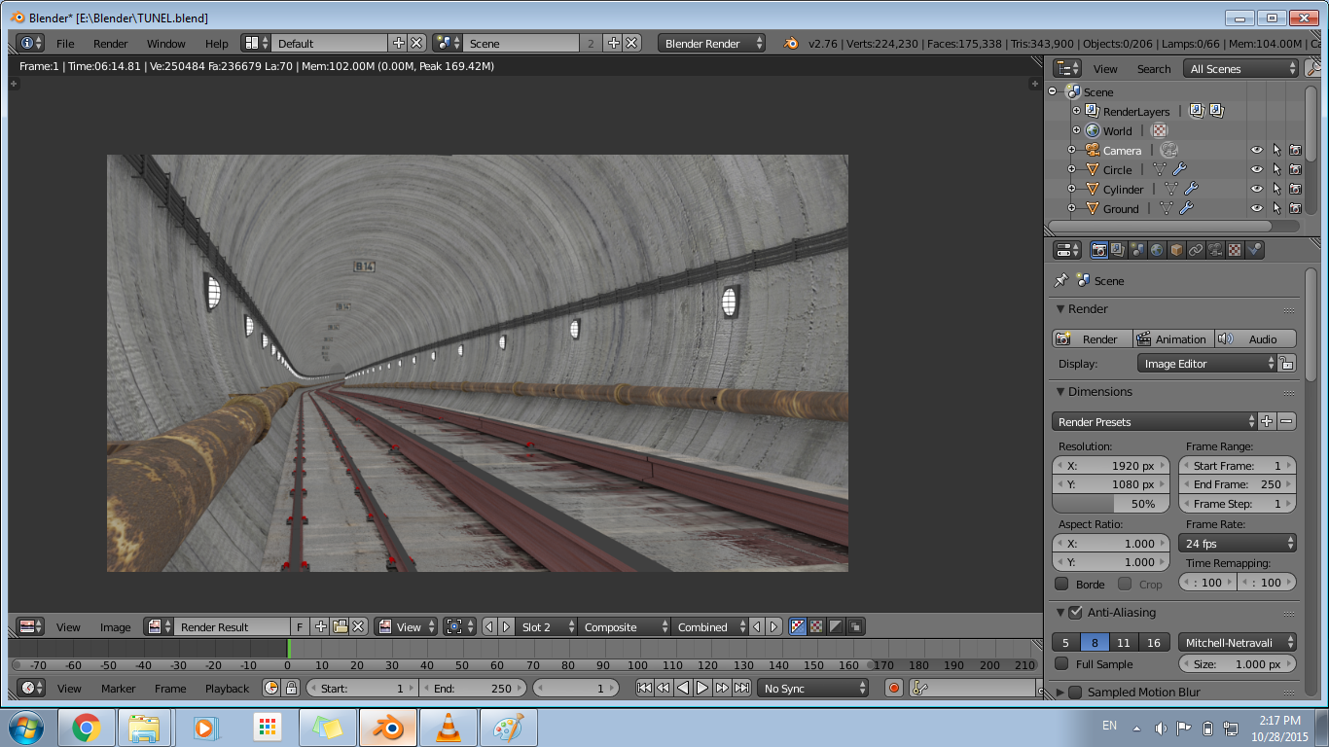Toggle Circle renderability camera icon in outliner
Image resolution: width=1329 pixels, height=747 pixels.
coord(1295,169)
